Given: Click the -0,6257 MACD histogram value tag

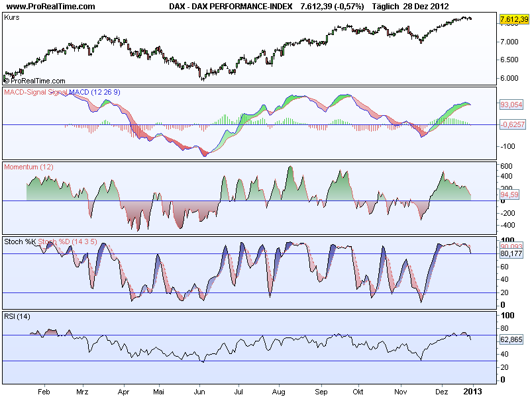Looking at the screenshot, I should pyautogui.click(x=513, y=124).
